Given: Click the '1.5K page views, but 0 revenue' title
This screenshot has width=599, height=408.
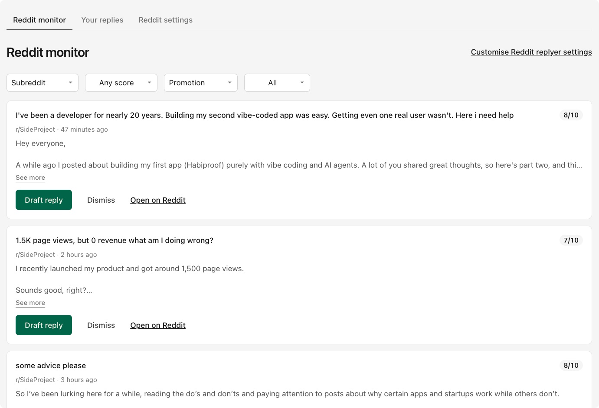Looking at the screenshot, I should click(x=115, y=240).
